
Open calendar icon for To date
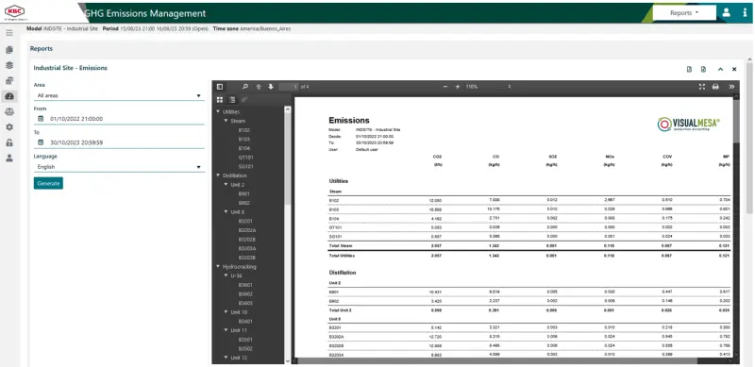[41, 142]
